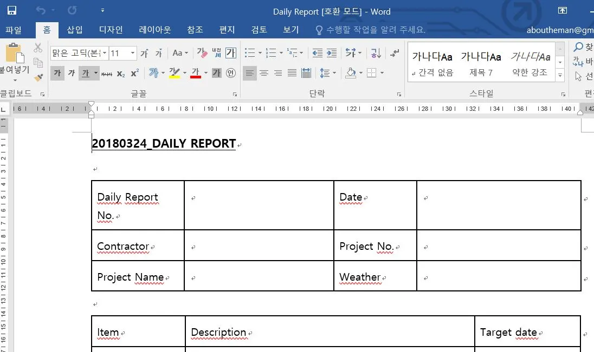Apply yellow text highlight color
Image resolution: width=594 pixels, height=352 pixels.
pyautogui.click(x=175, y=72)
